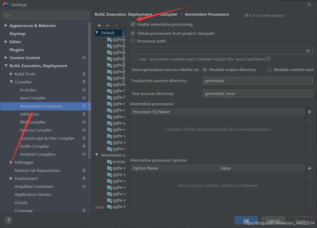Viewport: 317px width, 228px height.
Task: Click the Production sources directory field
Action: (257, 81)
